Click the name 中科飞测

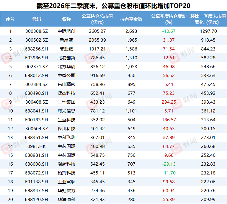pyautogui.click(x=66, y=137)
